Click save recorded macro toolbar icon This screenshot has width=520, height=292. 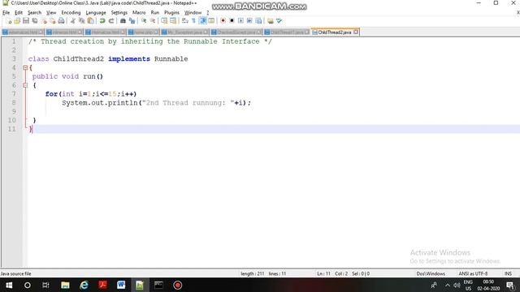(x=258, y=21)
